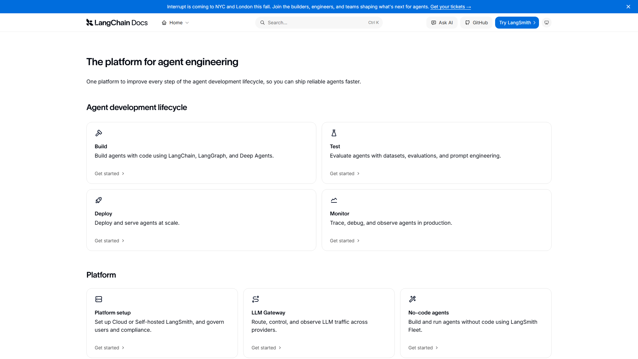
Task: Click the LLM Gateway route icon
Action: tap(256, 299)
